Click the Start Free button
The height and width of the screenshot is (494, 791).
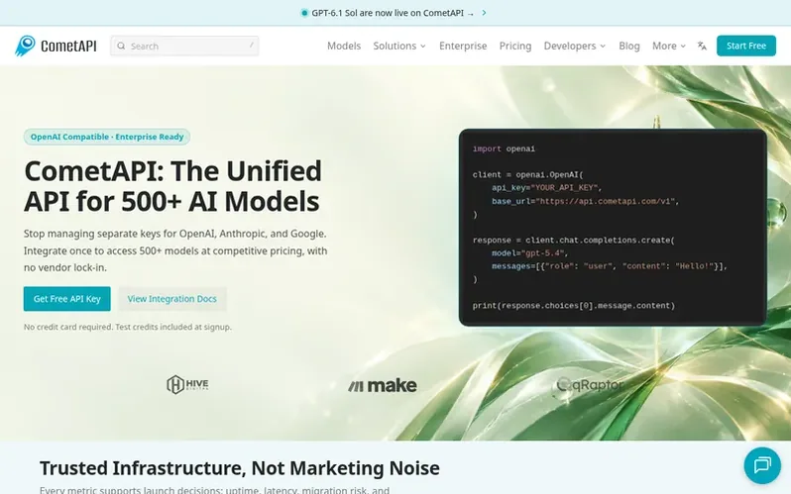point(746,46)
